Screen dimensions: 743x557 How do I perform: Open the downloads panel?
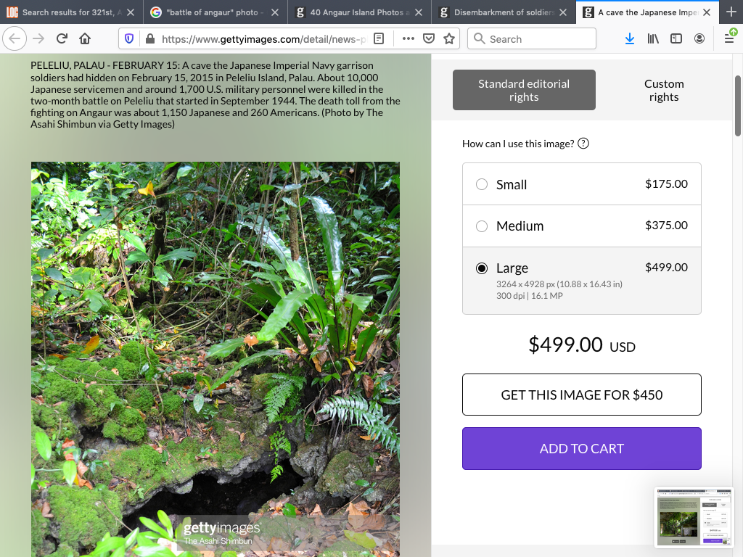tap(629, 38)
